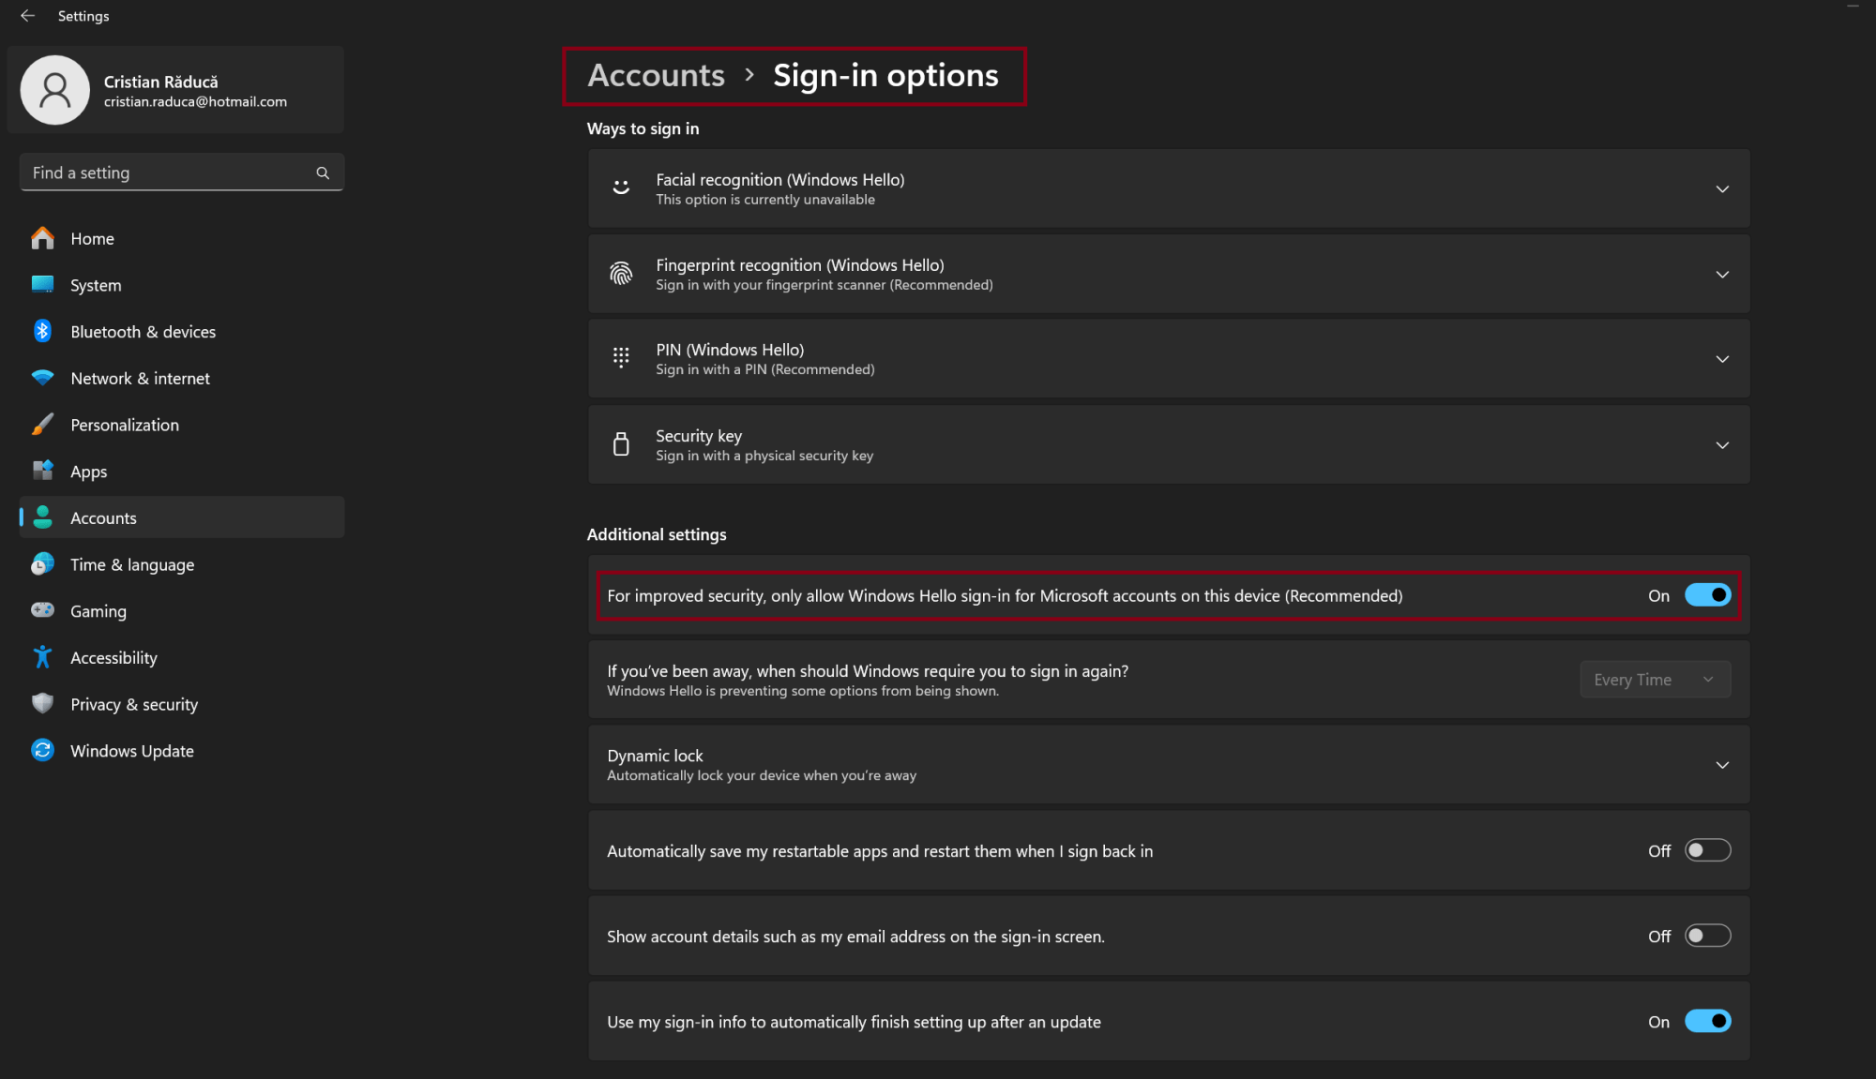Image resolution: width=1876 pixels, height=1079 pixels.
Task: Turn on show account details toggle
Action: tap(1707, 937)
